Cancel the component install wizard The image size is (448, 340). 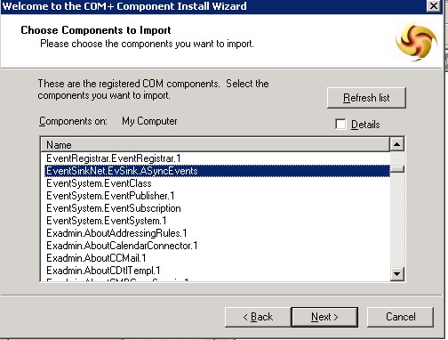[x=400, y=317]
